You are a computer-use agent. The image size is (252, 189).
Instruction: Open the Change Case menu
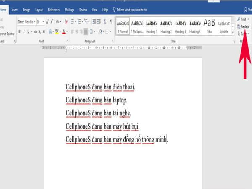(x=58, y=21)
